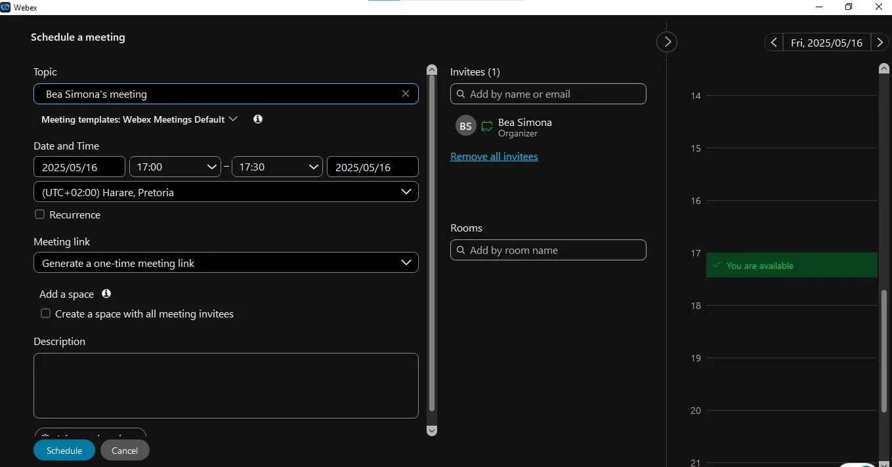Collapse the panel with the right chevron
Screen dimensions: 892x467
coord(666,41)
